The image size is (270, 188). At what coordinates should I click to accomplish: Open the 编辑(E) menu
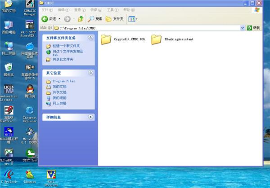pyautogui.click(x=63, y=10)
